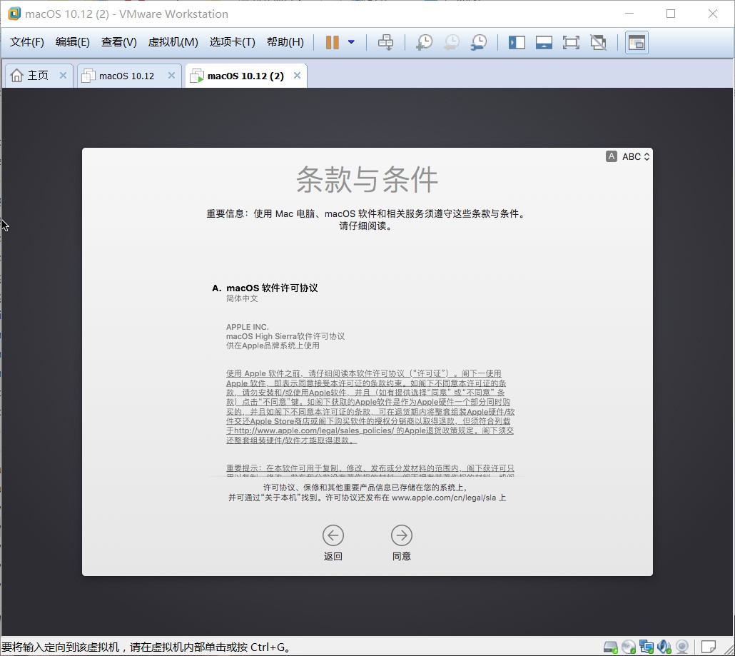Viewport: 735px width, 656px height.
Task: Open the ABC input source selector
Action: (636, 156)
